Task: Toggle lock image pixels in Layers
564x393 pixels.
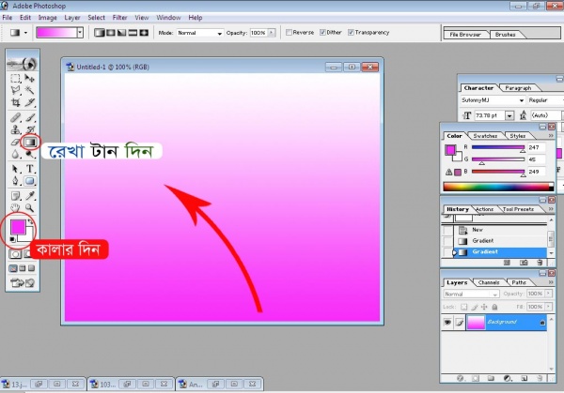Action: [475, 307]
